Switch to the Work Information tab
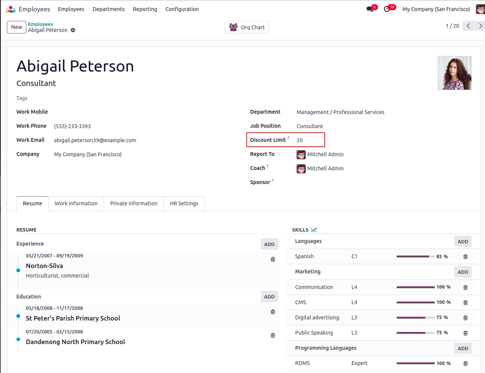 (x=76, y=203)
